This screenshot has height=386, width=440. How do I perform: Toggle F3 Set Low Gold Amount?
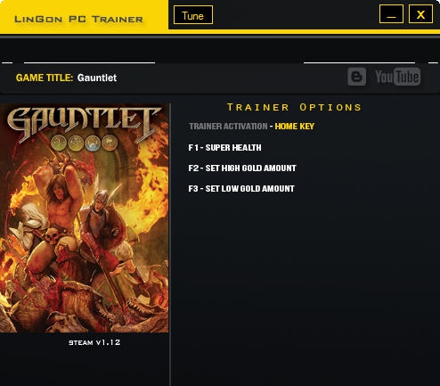pos(241,189)
